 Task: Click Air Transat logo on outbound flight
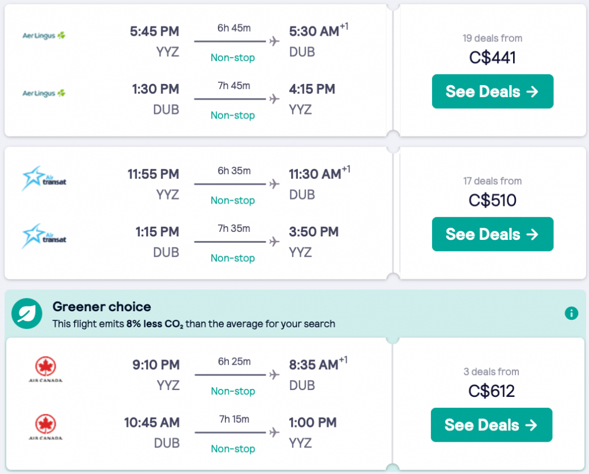pos(44,178)
